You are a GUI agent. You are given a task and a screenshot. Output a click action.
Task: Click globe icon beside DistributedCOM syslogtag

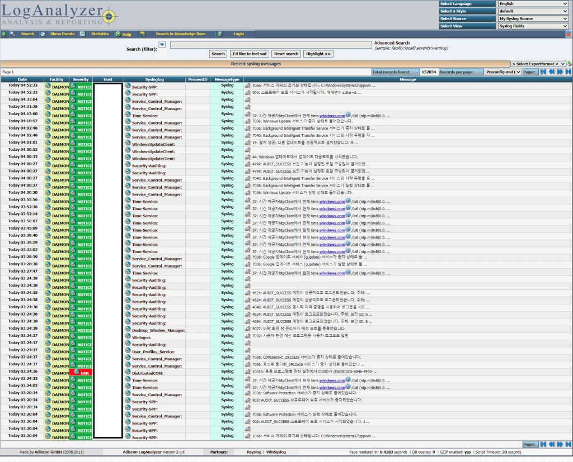click(128, 372)
